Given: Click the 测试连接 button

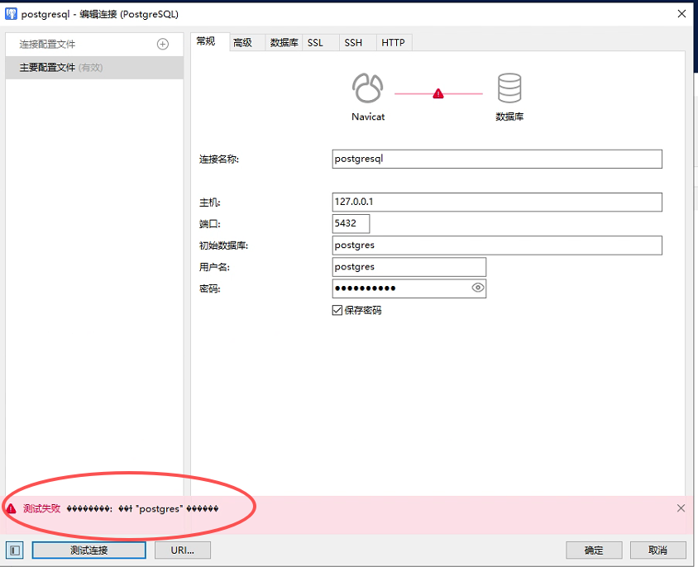Looking at the screenshot, I should click(x=89, y=550).
